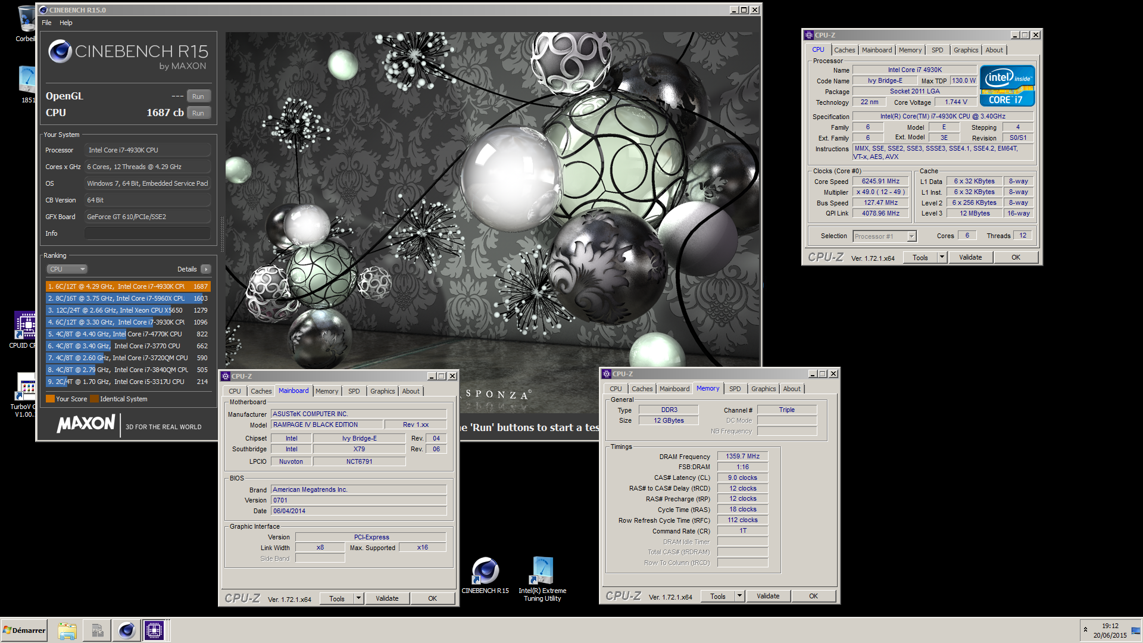Click the RAMPAGE IV BLACK EDITION model field
The width and height of the screenshot is (1143, 643).
pyautogui.click(x=327, y=425)
